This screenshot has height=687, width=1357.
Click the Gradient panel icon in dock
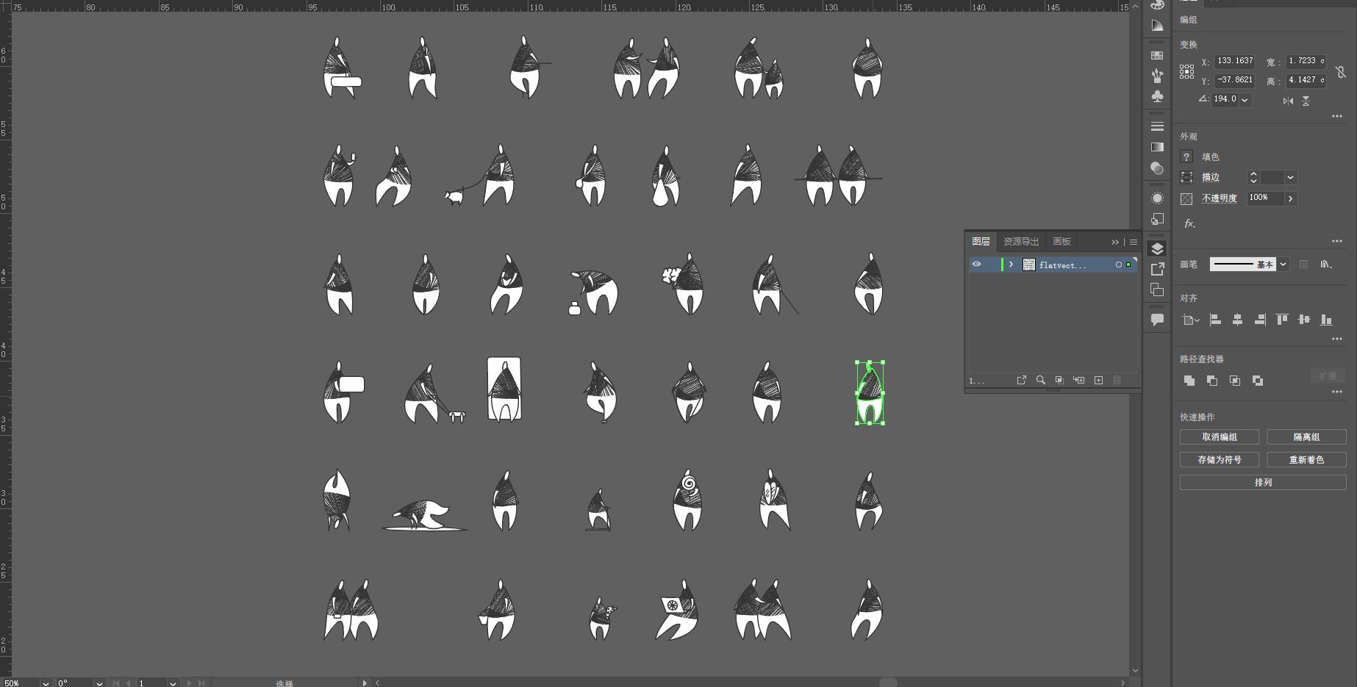pyautogui.click(x=1157, y=147)
